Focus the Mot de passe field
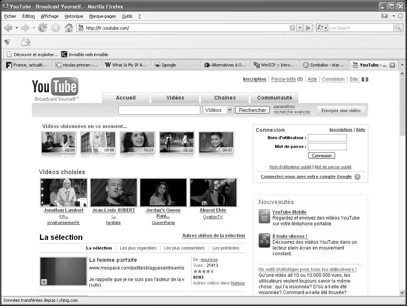This screenshot has width=407, height=306. [x=327, y=146]
